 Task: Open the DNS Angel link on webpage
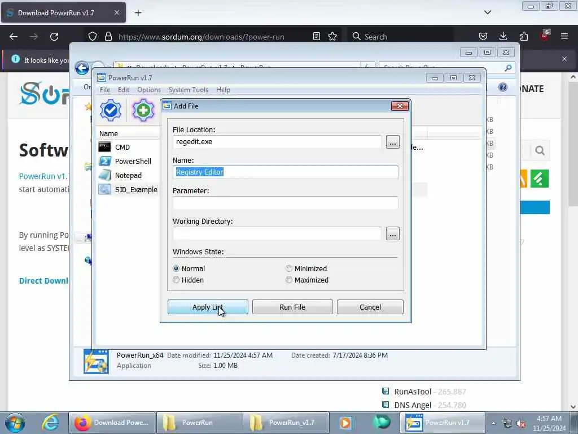pyautogui.click(x=413, y=405)
